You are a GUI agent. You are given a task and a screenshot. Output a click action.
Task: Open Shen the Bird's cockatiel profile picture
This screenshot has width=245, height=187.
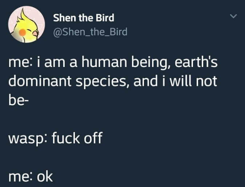[x=25, y=25]
